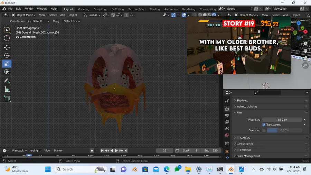Click the End frame 250 field
The image size is (311, 175).
(211, 150)
